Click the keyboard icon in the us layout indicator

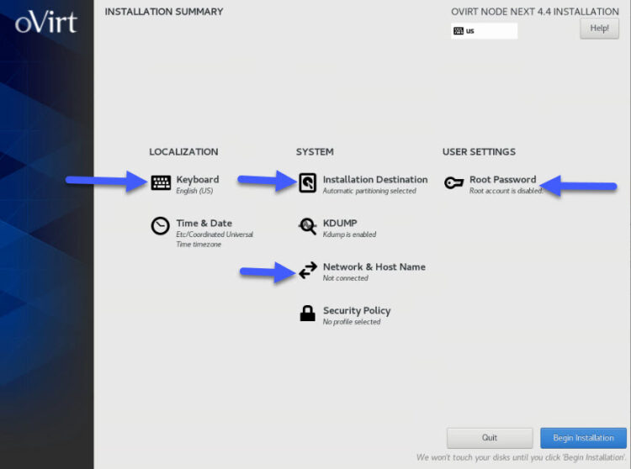459,31
